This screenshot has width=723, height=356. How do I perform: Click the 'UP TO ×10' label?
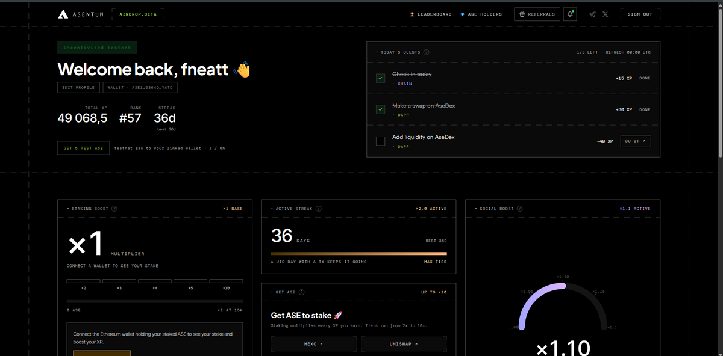[x=434, y=292]
